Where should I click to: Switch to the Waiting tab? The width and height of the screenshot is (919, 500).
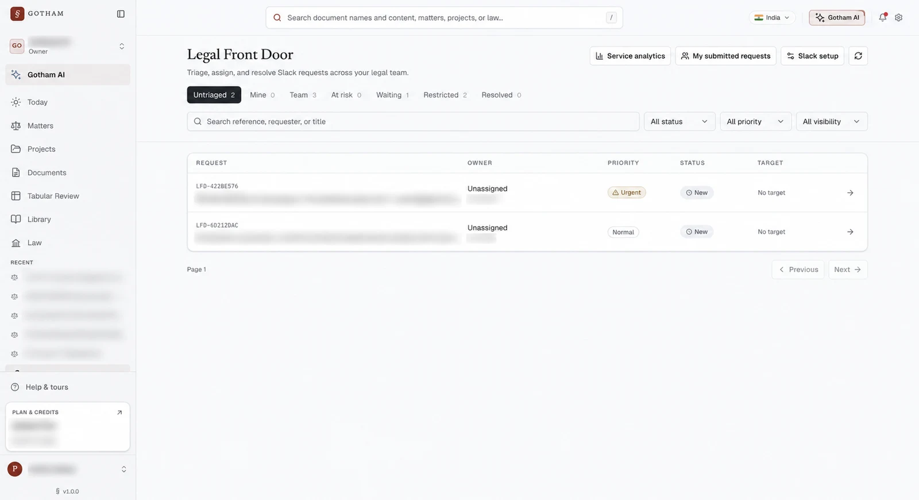tap(392, 95)
